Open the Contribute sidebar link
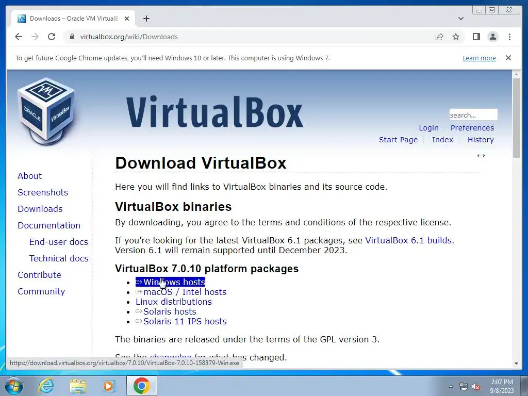Screen dimensions: 528x396 [x=39, y=275]
